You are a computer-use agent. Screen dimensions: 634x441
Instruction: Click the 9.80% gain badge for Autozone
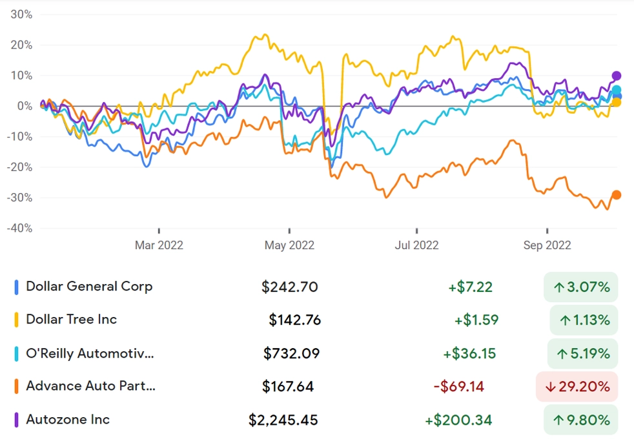[580, 420]
